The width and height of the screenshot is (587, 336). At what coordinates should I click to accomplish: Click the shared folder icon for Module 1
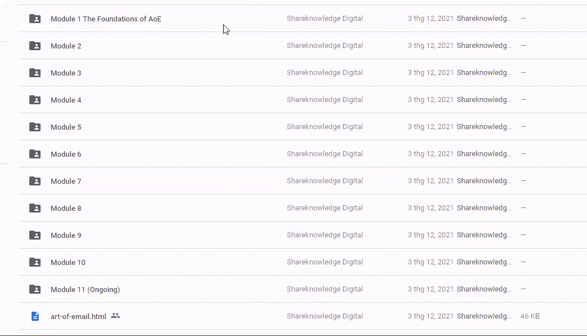click(35, 19)
